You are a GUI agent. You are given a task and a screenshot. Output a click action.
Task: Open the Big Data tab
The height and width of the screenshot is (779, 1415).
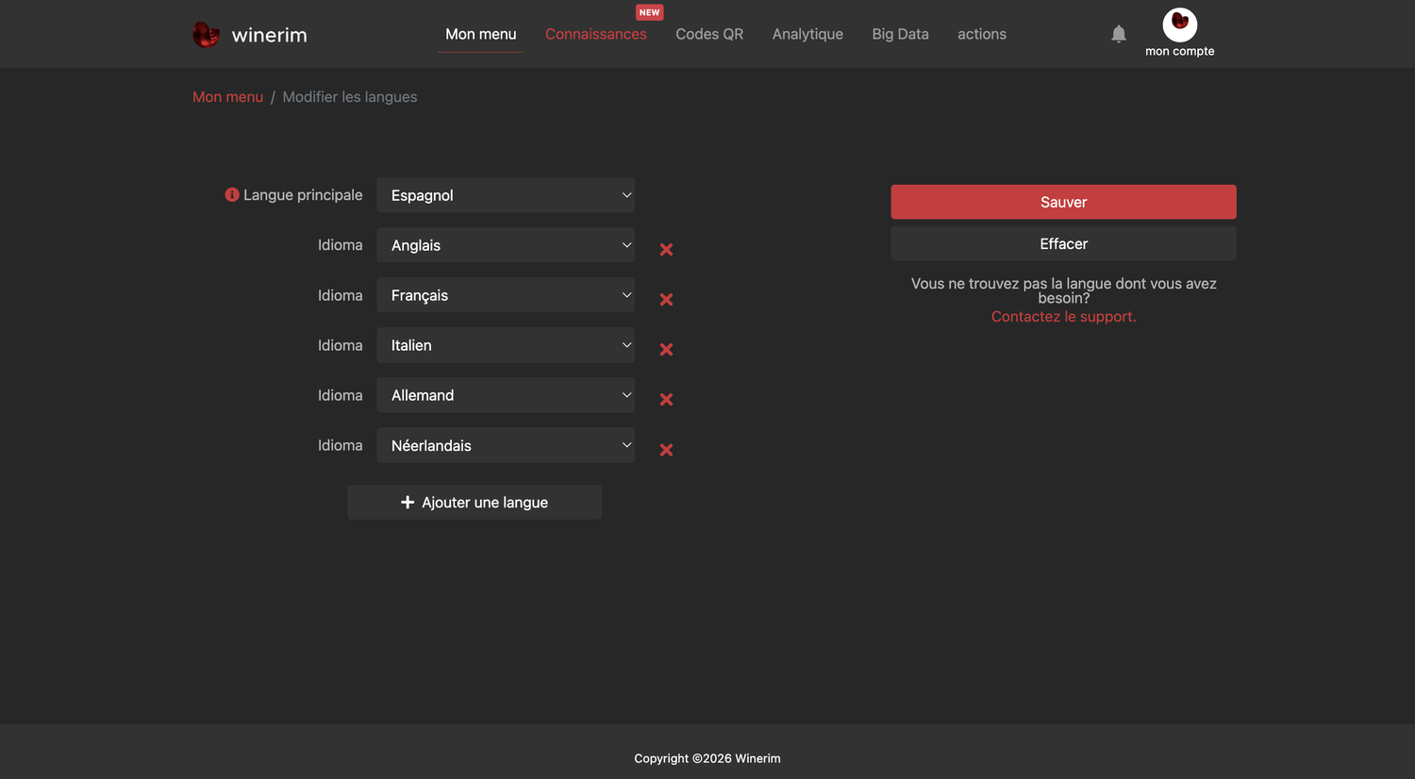pos(901,34)
